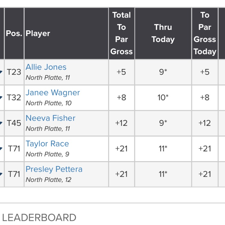Open Janee Wagner player link
Image resolution: width=225 pixels, height=225 pixels.
pyautogui.click(x=53, y=93)
